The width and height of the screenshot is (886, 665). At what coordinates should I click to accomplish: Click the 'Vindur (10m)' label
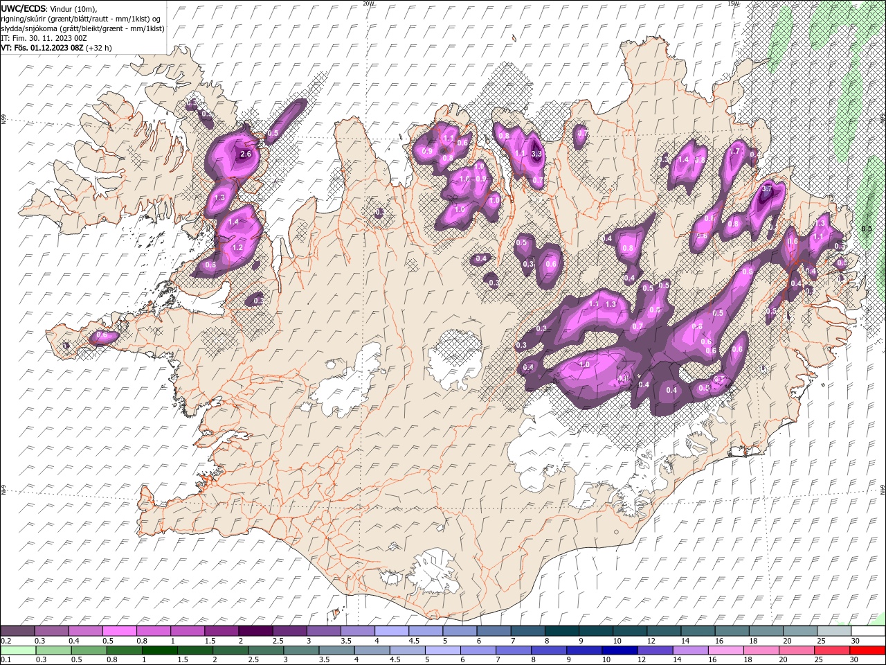(74, 8)
